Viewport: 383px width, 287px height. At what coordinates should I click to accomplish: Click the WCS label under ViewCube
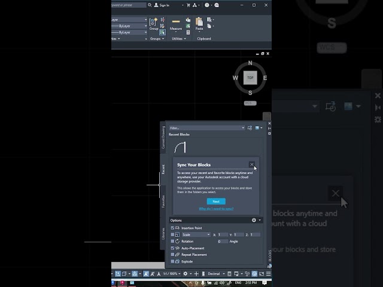coord(250,103)
